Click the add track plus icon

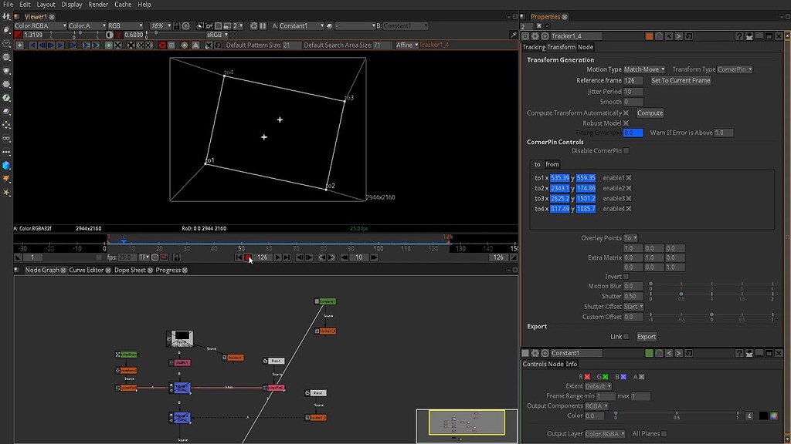(19, 45)
